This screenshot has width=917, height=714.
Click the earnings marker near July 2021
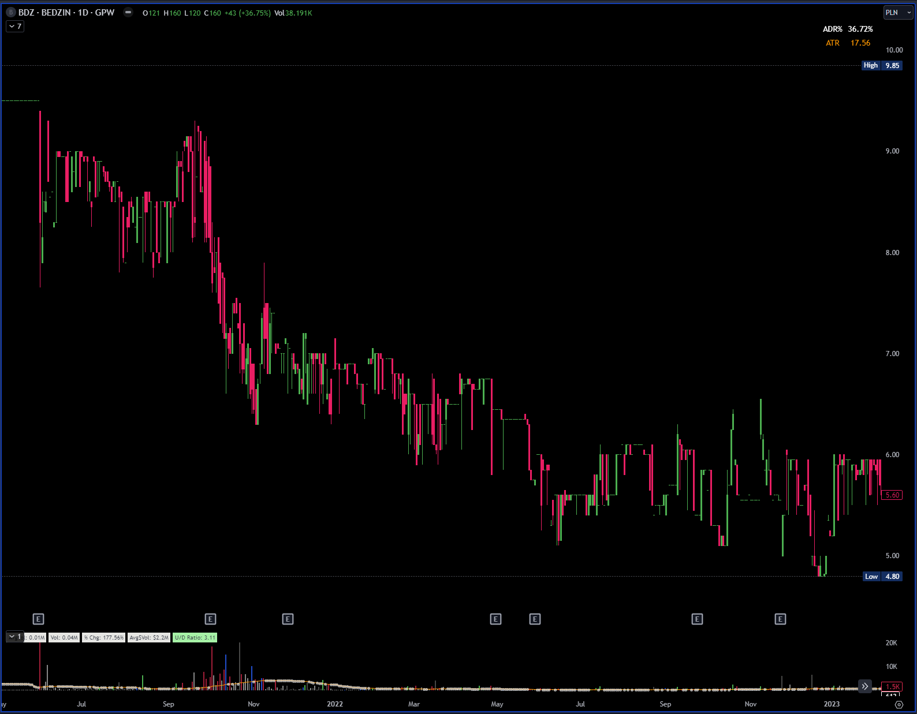(38, 619)
